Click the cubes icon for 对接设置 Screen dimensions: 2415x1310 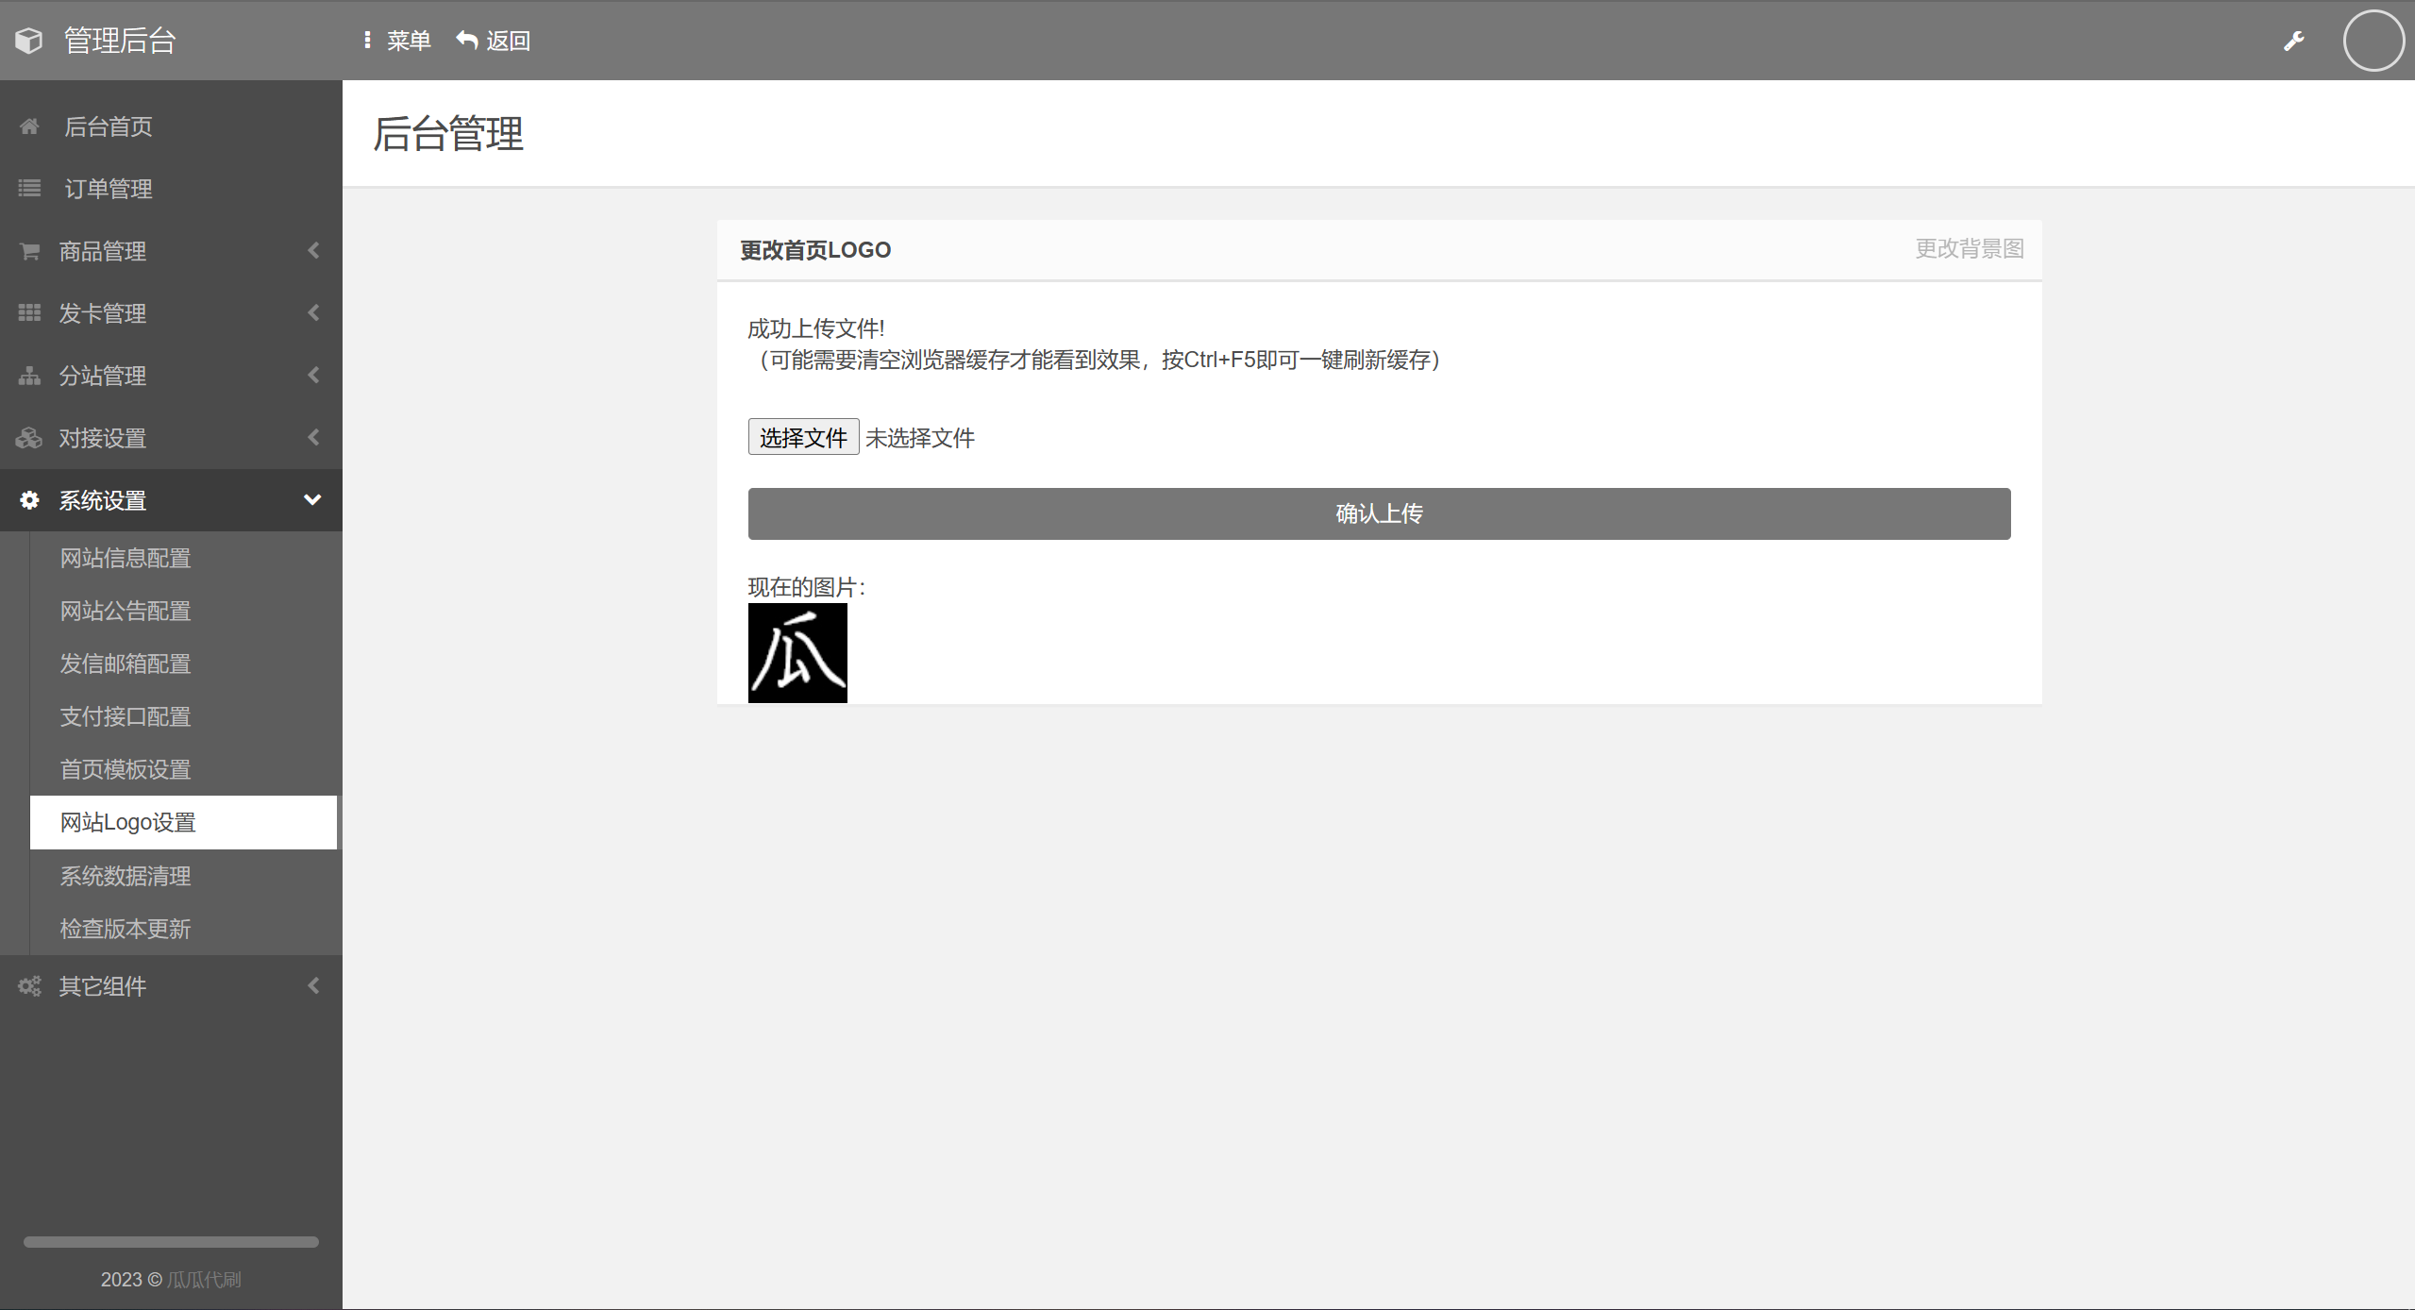pos(29,438)
